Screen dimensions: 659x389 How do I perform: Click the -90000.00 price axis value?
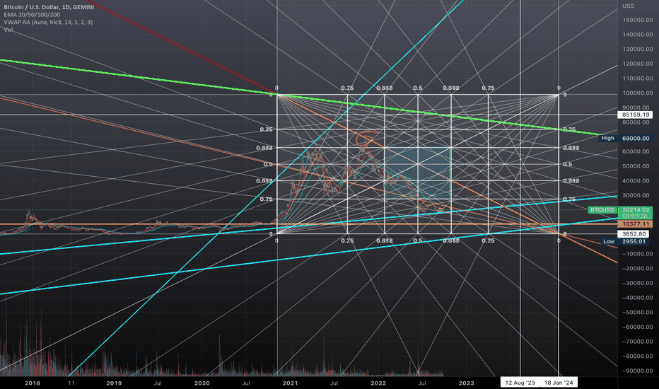638,371
